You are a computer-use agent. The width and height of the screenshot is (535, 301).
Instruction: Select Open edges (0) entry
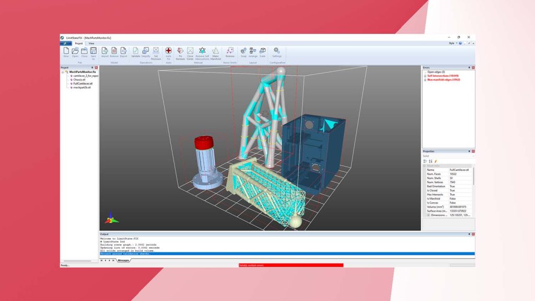point(436,72)
